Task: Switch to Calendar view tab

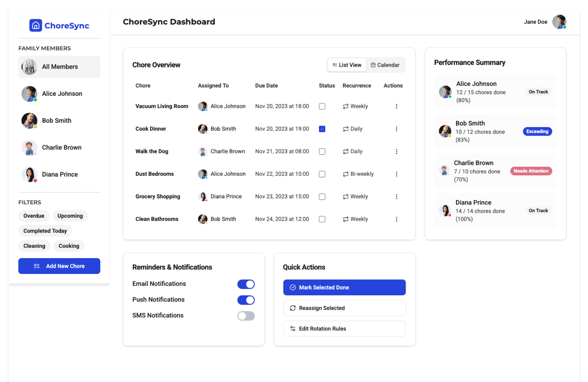Action: [385, 65]
